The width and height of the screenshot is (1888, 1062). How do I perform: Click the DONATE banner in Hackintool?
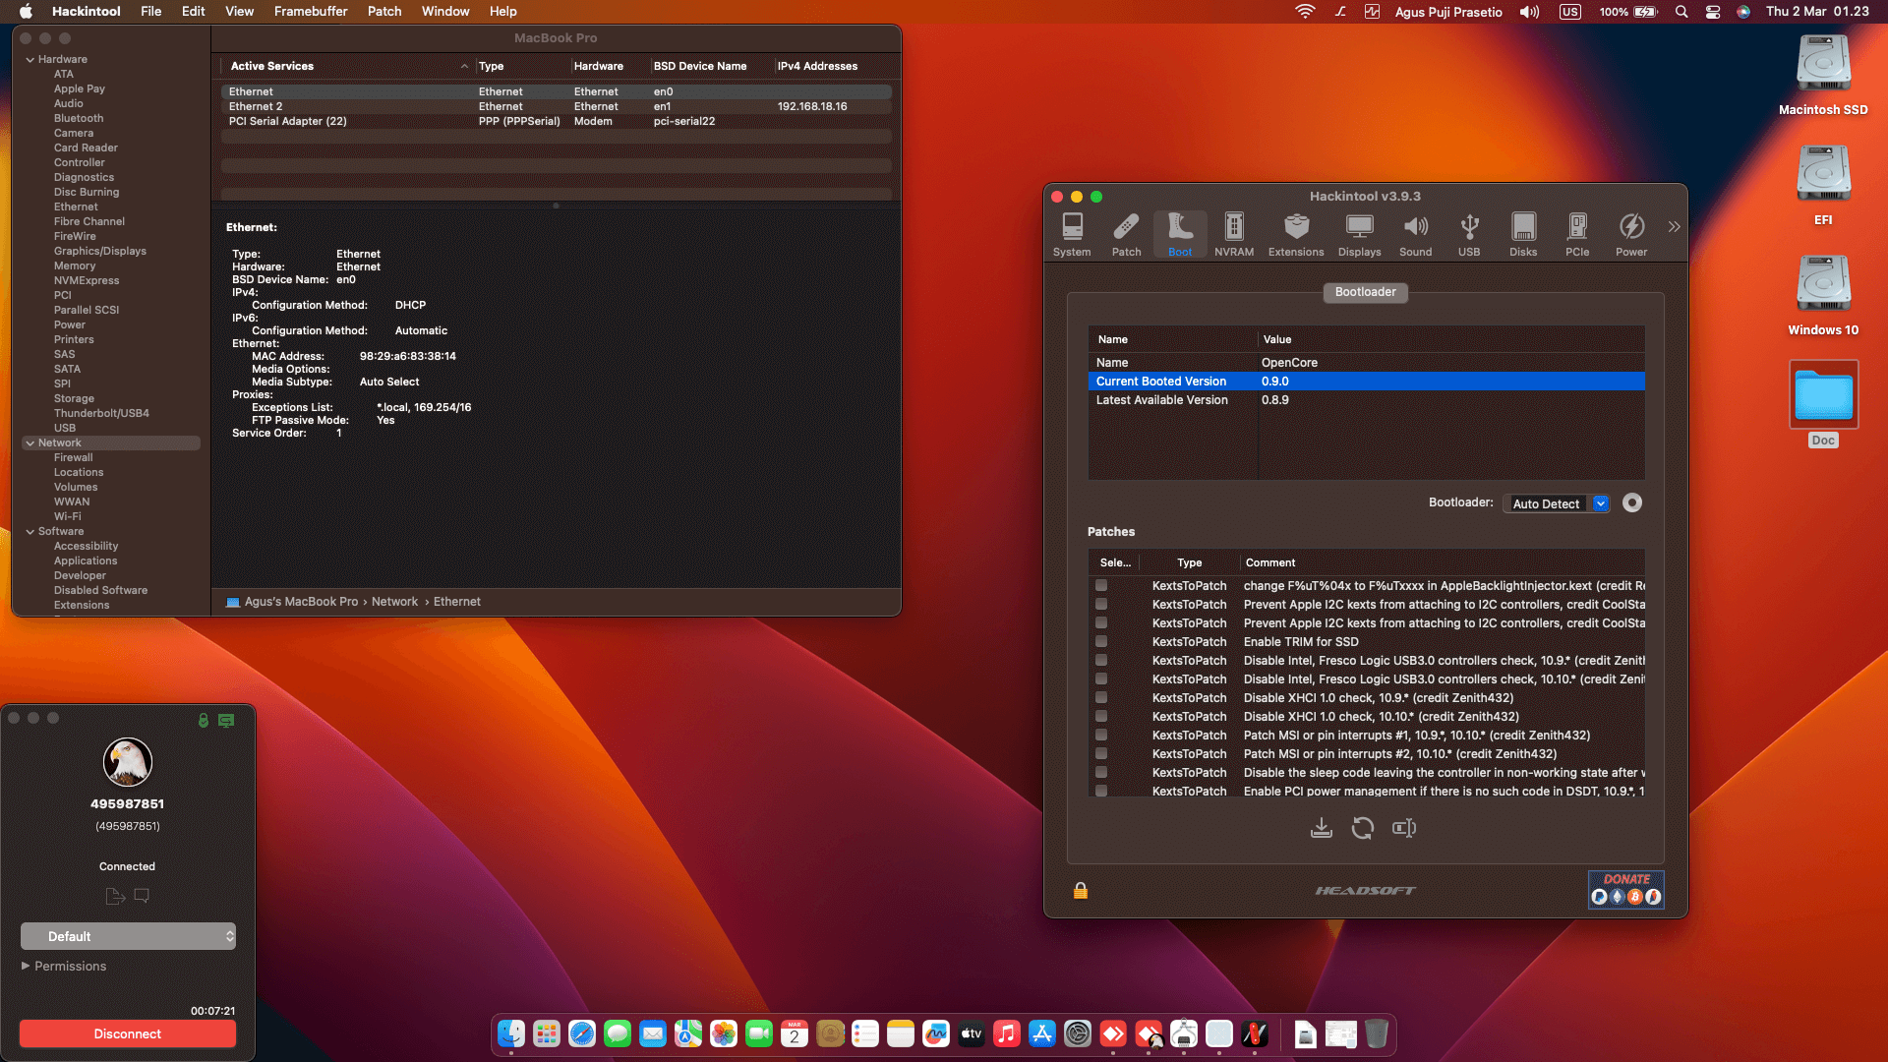tap(1625, 890)
